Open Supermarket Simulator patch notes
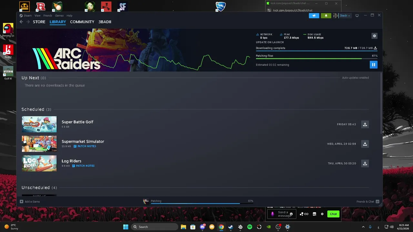Screen dimensions: 413x232 [85, 146]
